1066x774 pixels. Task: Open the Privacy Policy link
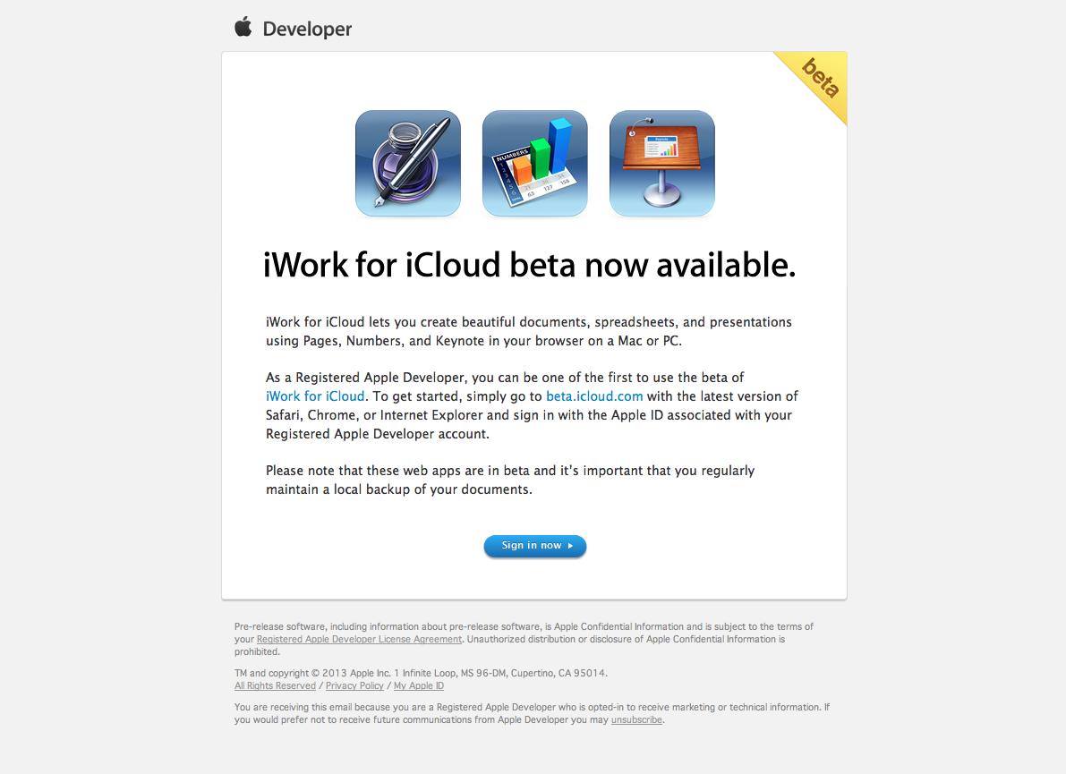point(354,686)
